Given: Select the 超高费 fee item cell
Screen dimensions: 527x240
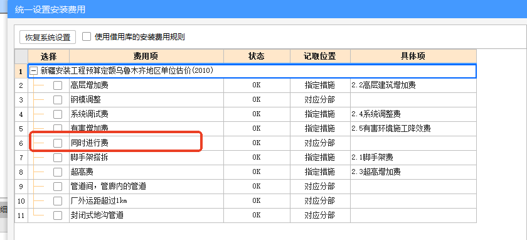Looking at the screenshot, I should [x=147, y=172].
